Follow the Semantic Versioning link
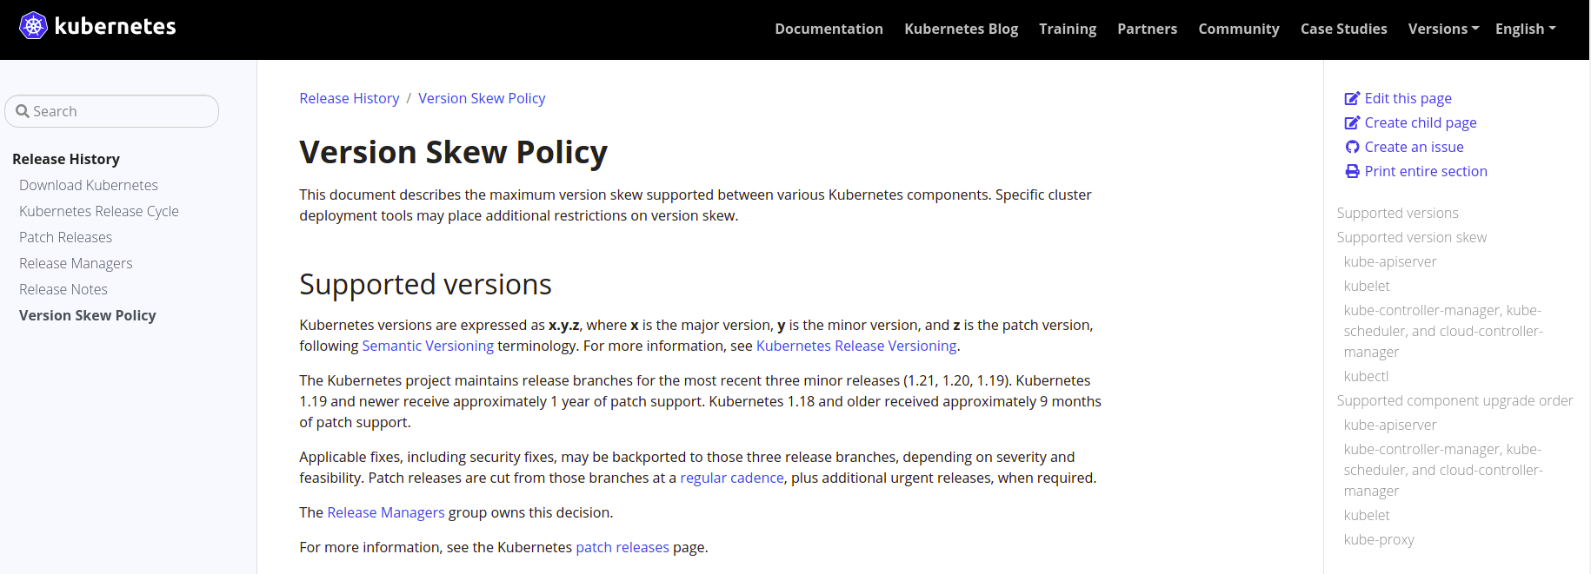 click(x=428, y=346)
